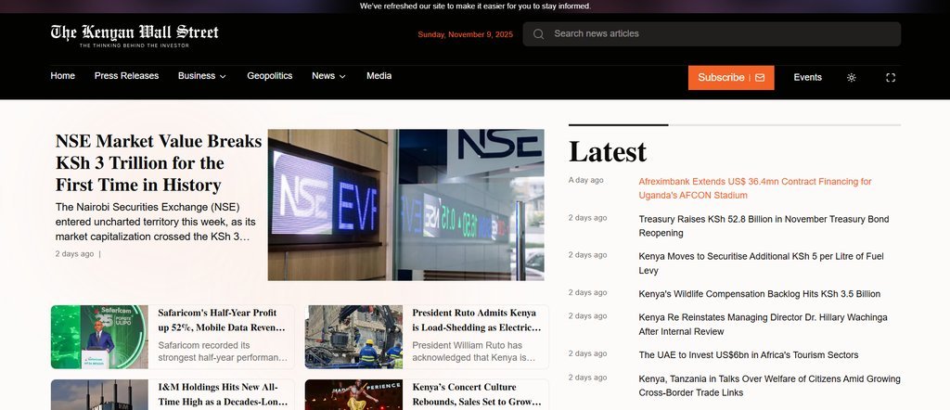Open Press Releases menu item
The width and height of the screenshot is (950, 410).
(126, 76)
